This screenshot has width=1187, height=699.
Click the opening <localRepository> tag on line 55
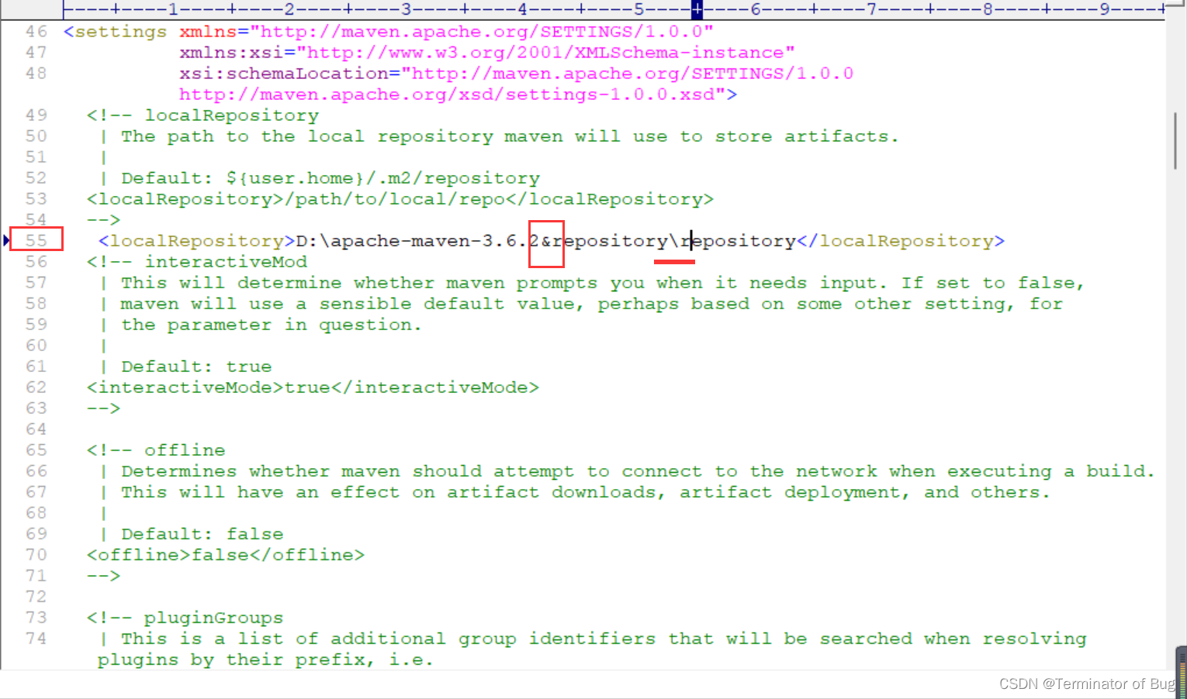pos(197,241)
